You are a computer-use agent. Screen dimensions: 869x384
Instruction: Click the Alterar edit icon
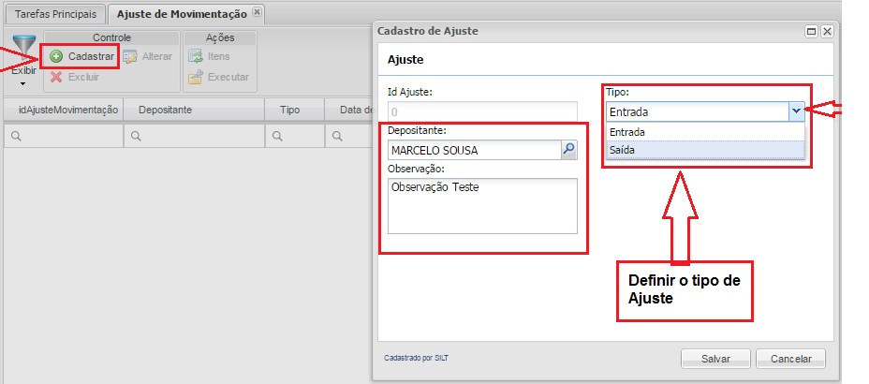point(130,57)
